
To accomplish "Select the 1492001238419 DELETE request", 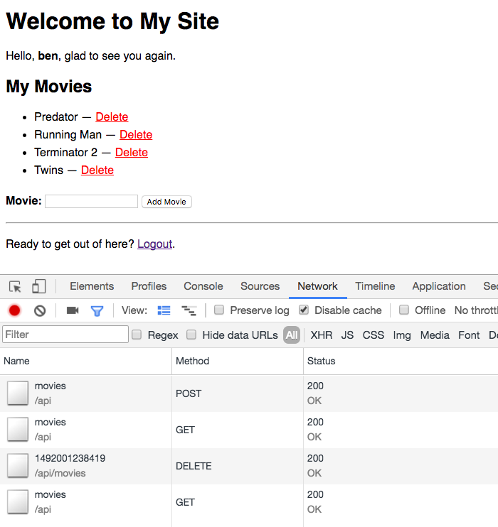I will 249,466.
